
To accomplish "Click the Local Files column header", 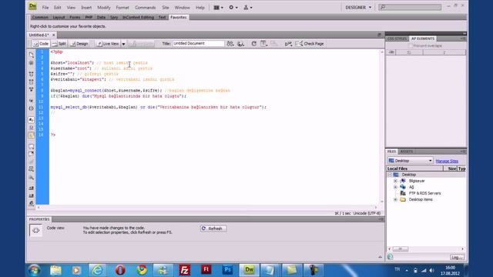I will point(414,169).
